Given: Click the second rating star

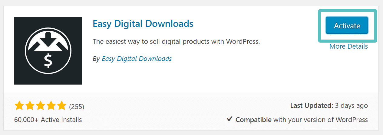Looking at the screenshot, I should click(x=30, y=106).
